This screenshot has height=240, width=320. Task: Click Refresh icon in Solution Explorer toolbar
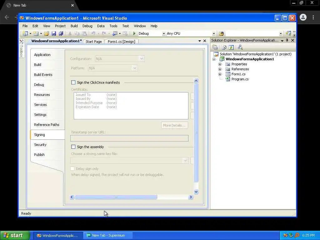click(231, 47)
